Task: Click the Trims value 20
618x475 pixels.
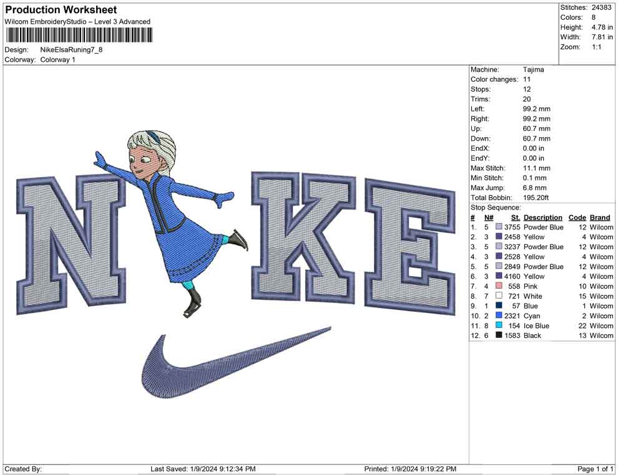Action: 527,99
